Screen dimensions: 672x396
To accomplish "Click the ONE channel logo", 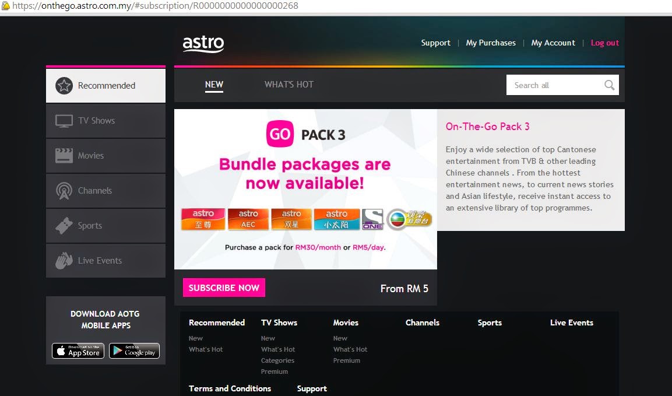I will point(372,219).
